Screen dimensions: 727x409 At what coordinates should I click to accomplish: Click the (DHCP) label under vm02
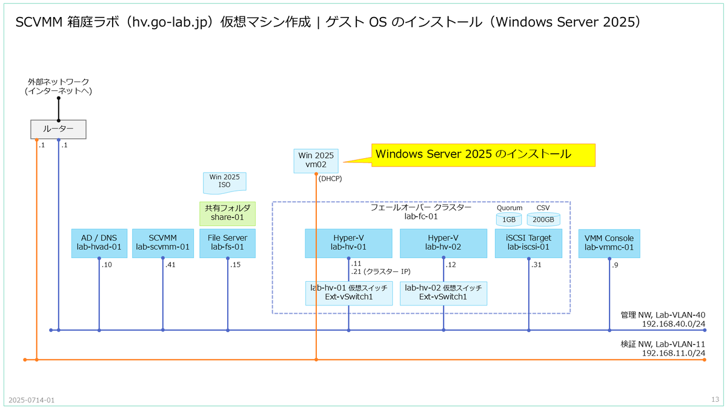(x=330, y=178)
